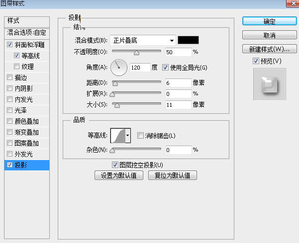Click the 大小 slider handle
The height and width of the screenshot is (243, 299).
117,105
